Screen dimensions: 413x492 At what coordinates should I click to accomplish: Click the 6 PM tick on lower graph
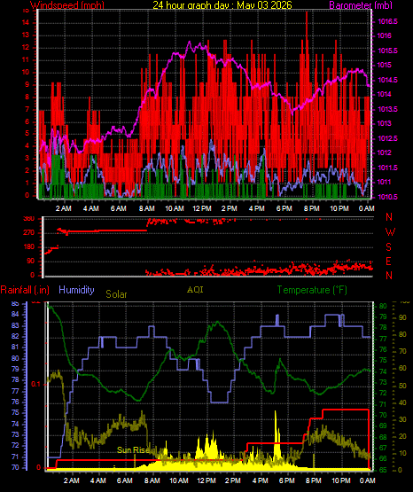pos(286,480)
